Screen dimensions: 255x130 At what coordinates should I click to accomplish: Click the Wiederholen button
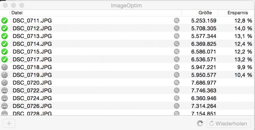229,124
